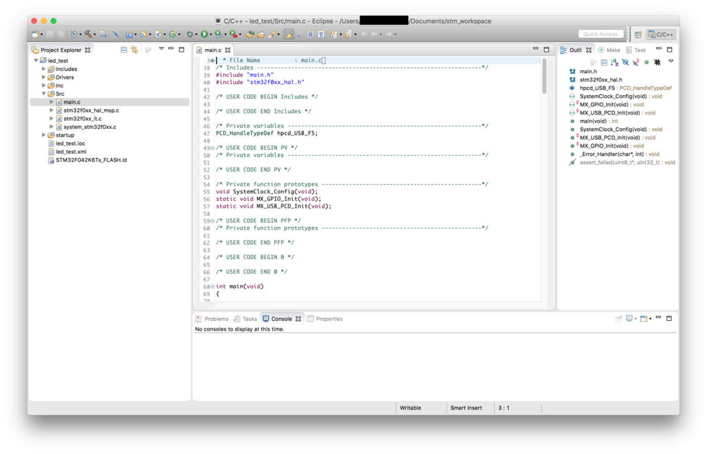The image size is (707, 454).
Task: Toggle Hide Inactive Elements hash icon
Action: point(657,62)
